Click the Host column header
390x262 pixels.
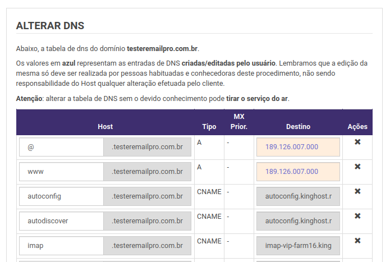[x=105, y=127]
